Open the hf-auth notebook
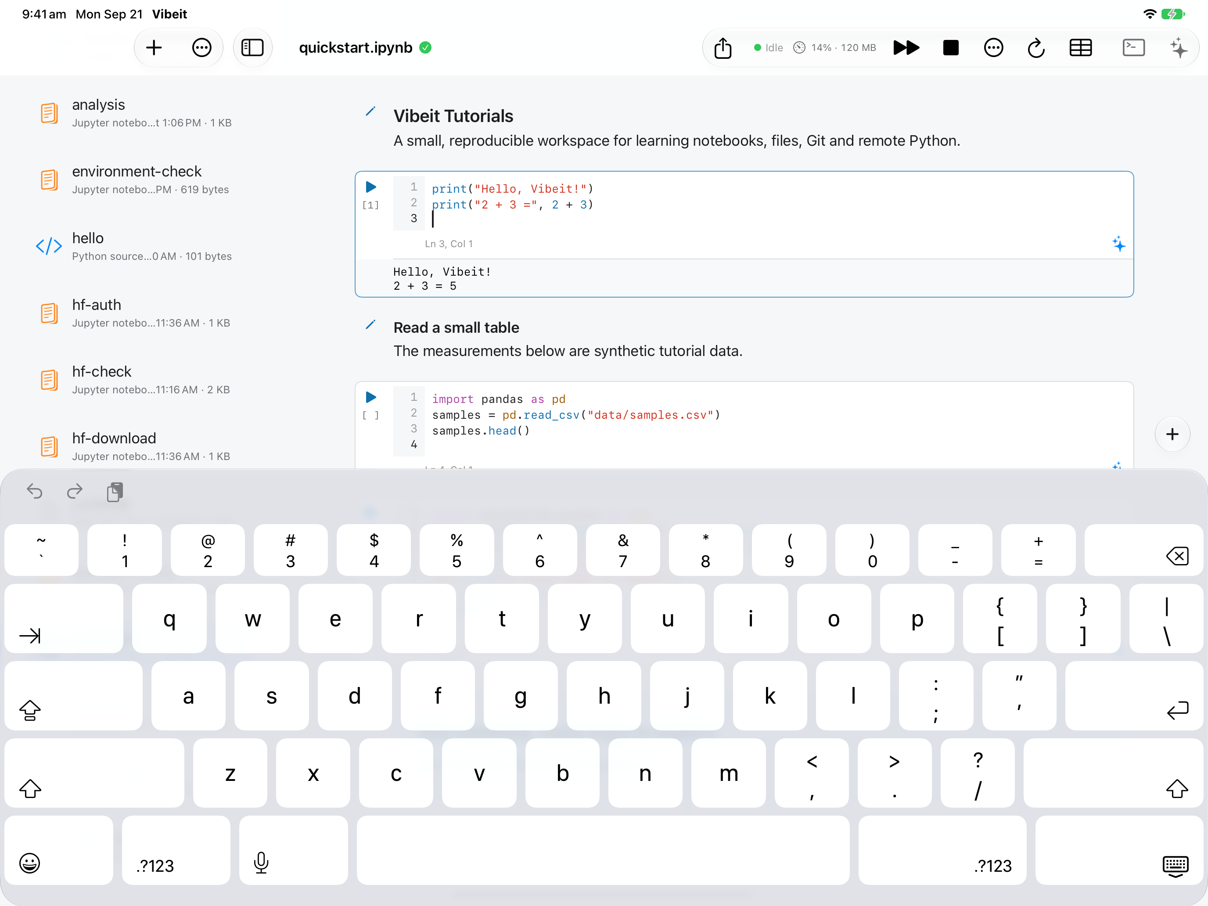 pyautogui.click(x=164, y=313)
